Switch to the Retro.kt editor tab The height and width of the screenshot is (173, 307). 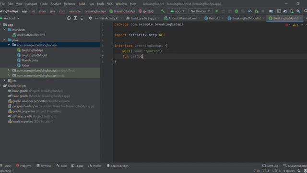(212, 18)
